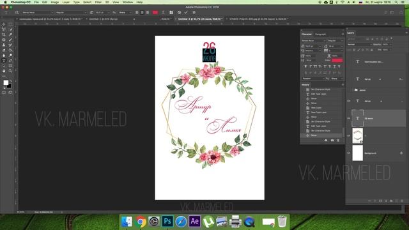409x230 pixels.
Task: Open Photoshop from the Dock
Action: click(x=167, y=222)
